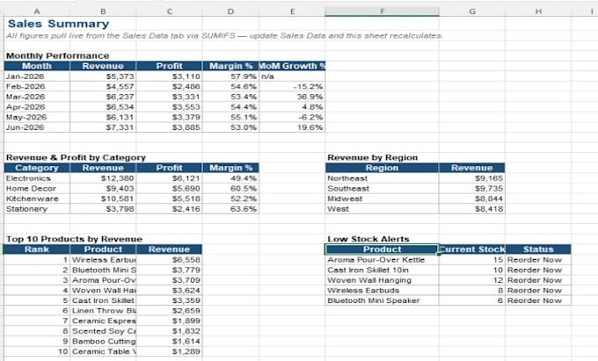
Task: Select the Low Stock Product header cell
Action: point(383,249)
